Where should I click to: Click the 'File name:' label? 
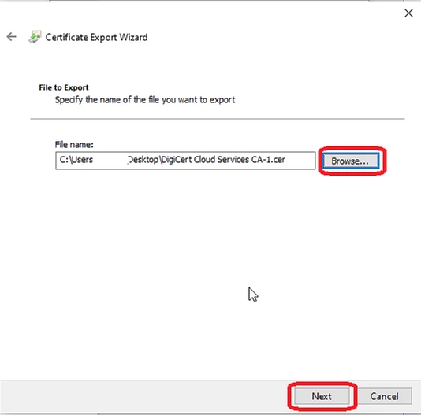pos(74,145)
